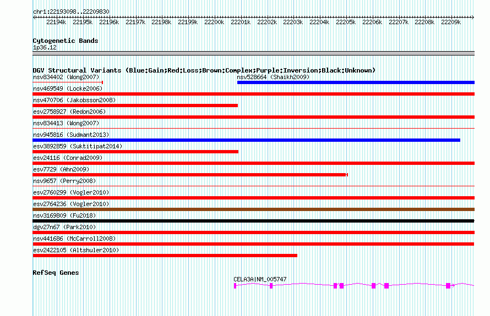The width and height of the screenshot is (490, 316).
Task: Open the first Vogler2010 entry esv2760299
Action: click(71, 192)
